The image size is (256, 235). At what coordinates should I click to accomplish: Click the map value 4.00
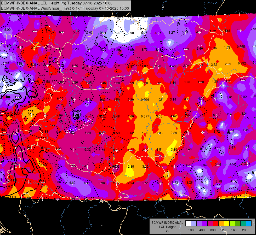click(x=130, y=116)
